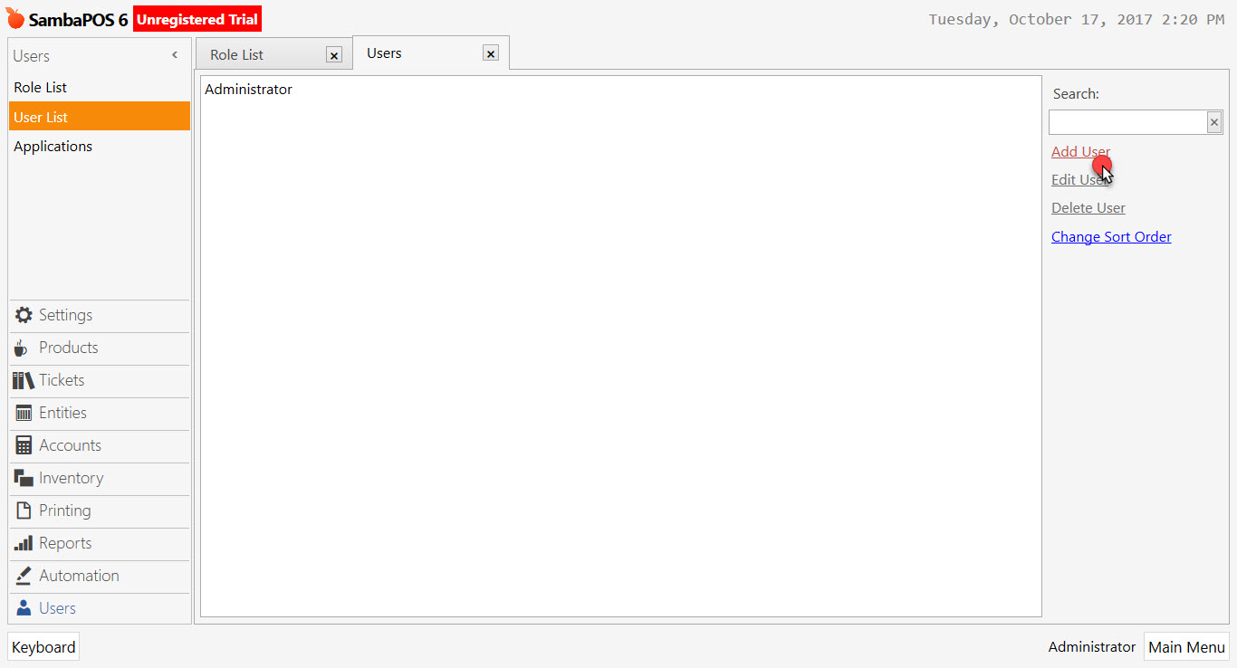The image size is (1237, 668).
Task: Click the Products coffee cup icon
Action: click(22, 348)
